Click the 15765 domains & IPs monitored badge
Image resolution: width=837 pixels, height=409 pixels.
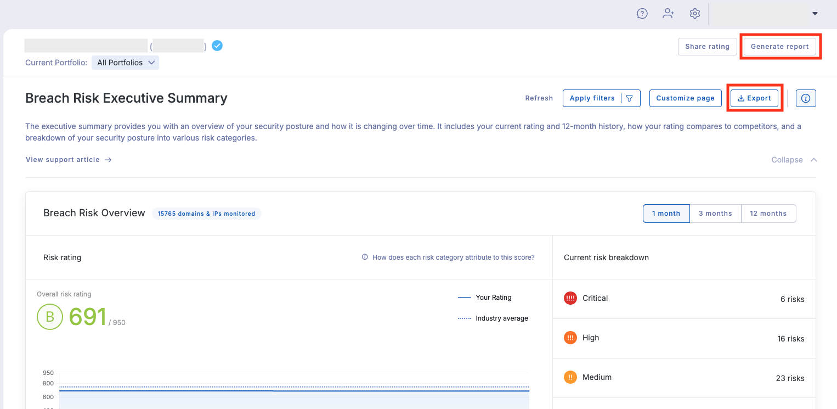[x=206, y=214]
